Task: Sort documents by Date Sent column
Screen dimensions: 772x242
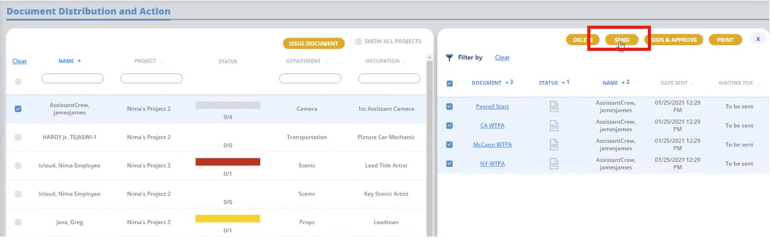Action: pos(677,83)
